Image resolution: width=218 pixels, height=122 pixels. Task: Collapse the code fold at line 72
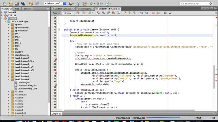pyautogui.click(x=59, y=29)
